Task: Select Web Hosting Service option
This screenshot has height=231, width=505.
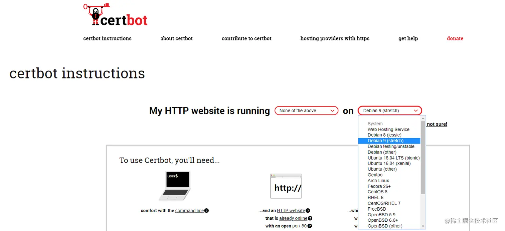Action: coord(388,130)
